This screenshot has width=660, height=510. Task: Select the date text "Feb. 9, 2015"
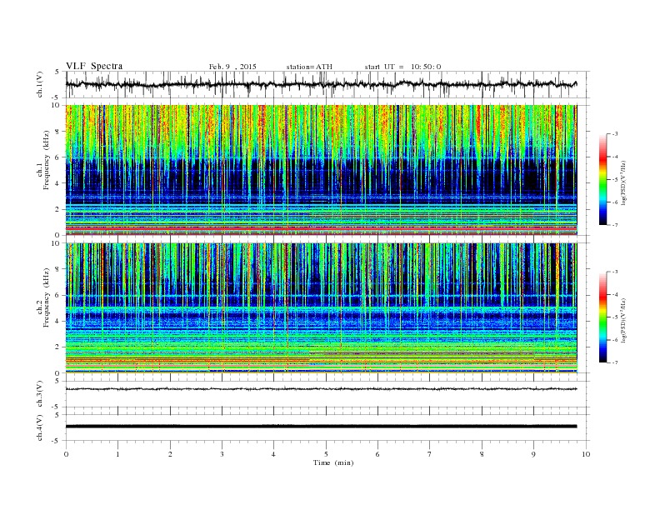(x=232, y=67)
